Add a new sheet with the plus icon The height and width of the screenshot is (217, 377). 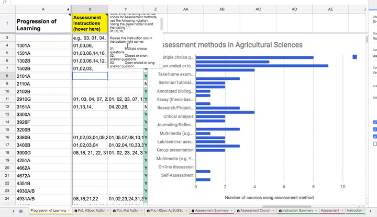point(13,211)
